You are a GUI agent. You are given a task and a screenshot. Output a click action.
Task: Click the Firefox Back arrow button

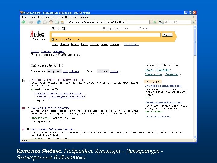(x=24, y=22)
